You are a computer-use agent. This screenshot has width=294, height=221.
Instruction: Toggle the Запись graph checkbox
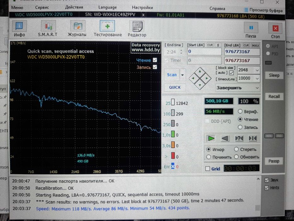pyautogui.click(x=155, y=67)
